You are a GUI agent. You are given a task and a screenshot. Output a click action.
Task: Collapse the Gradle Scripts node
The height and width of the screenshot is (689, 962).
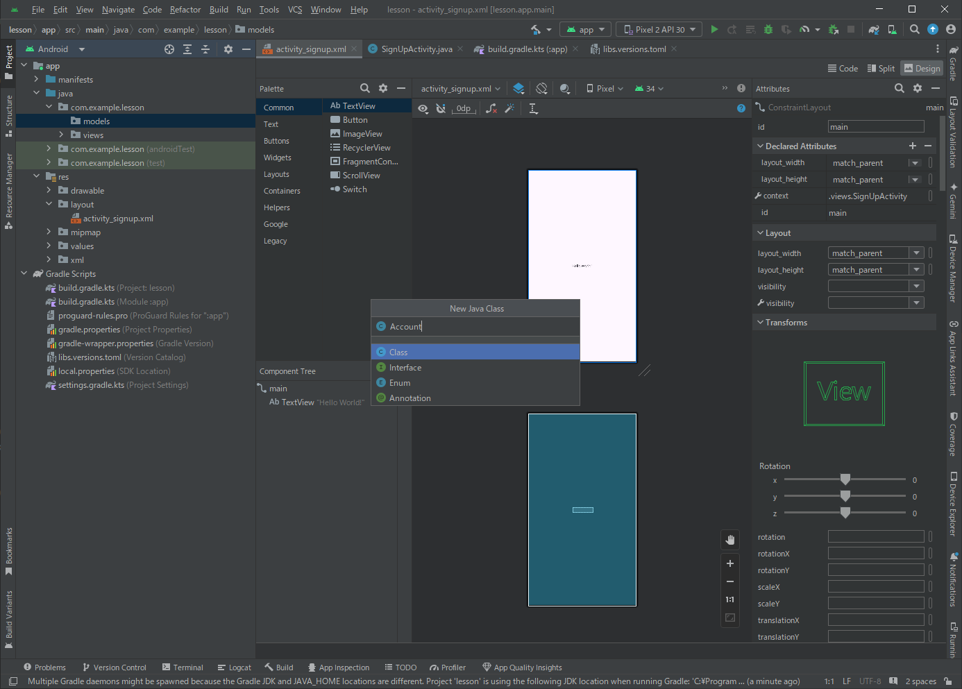(24, 274)
